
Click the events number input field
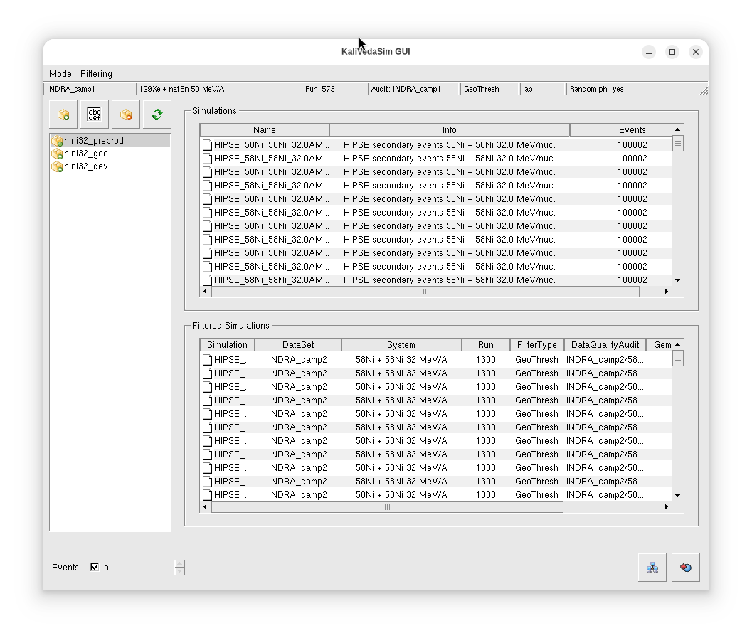pos(147,568)
